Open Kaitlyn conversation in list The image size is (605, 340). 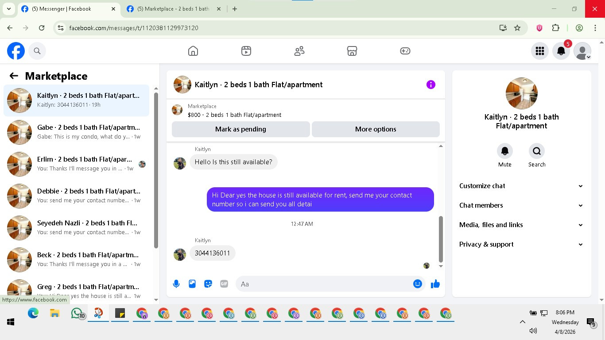point(77,100)
